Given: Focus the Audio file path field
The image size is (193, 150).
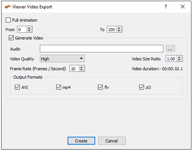Looking at the screenshot, I should [101, 48].
